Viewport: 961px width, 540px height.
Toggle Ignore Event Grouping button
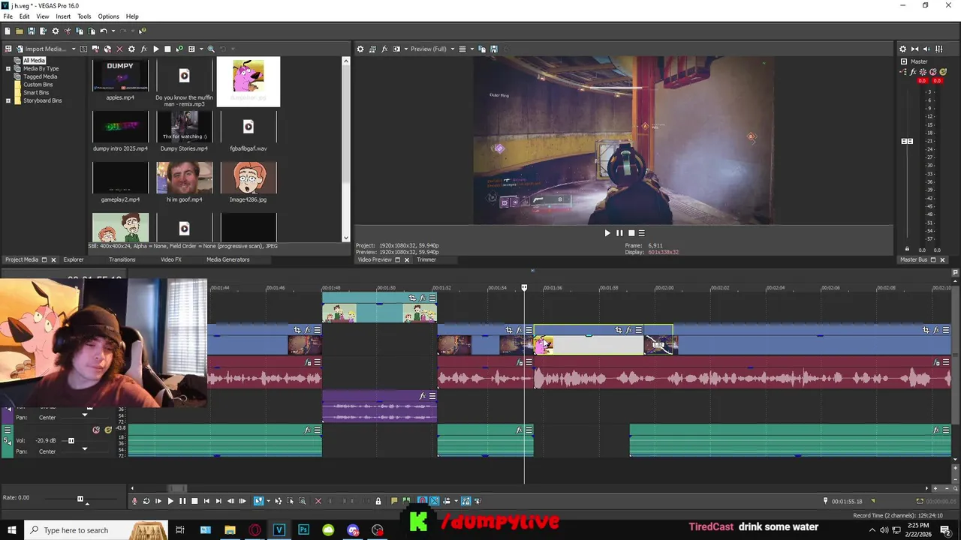pos(477,501)
